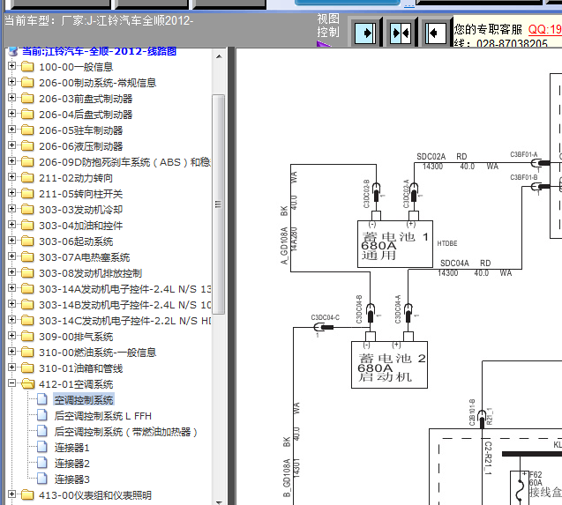Expand the 206-04后盘式制动器 node
Viewport: 562px width, 505px height.
[11, 114]
